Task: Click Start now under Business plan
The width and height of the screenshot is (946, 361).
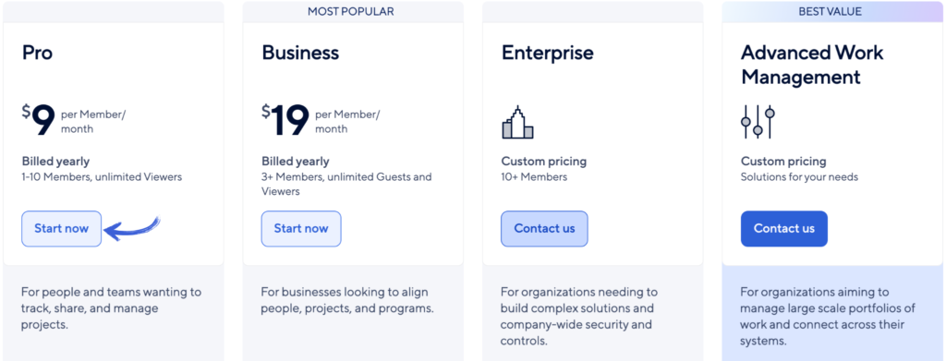Action: (x=301, y=228)
